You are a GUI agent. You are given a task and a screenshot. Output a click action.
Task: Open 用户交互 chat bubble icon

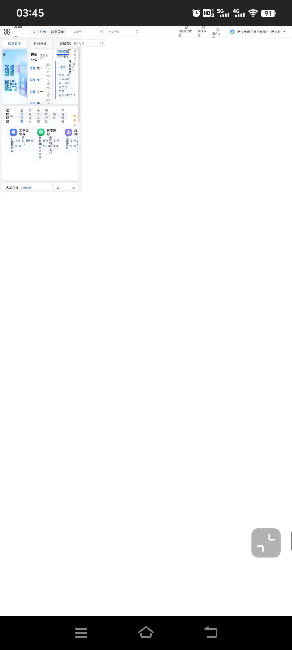[x=217, y=30]
